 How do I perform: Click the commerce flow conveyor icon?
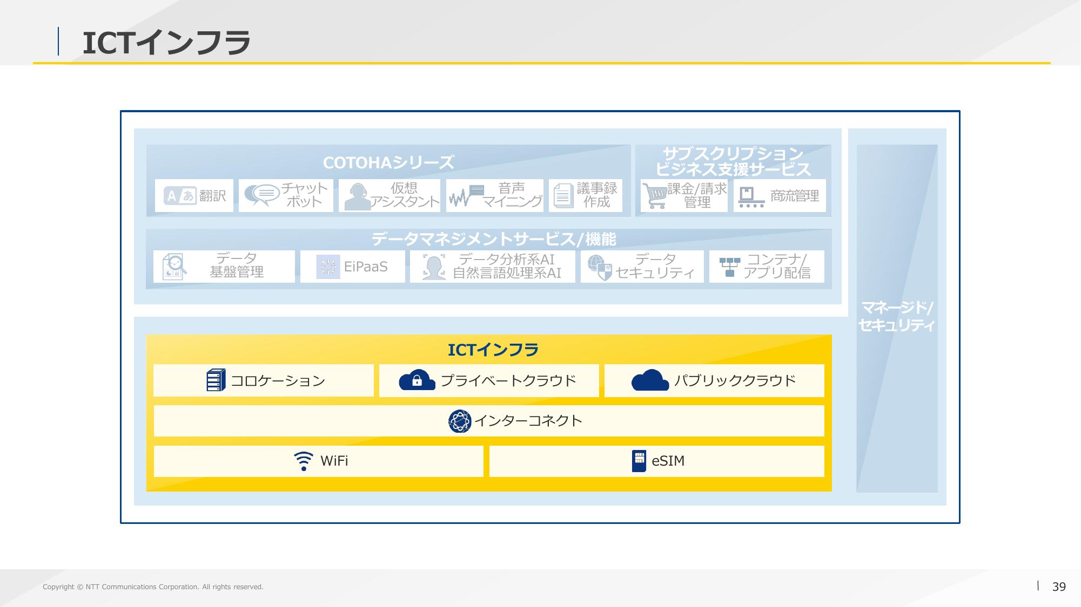point(751,197)
